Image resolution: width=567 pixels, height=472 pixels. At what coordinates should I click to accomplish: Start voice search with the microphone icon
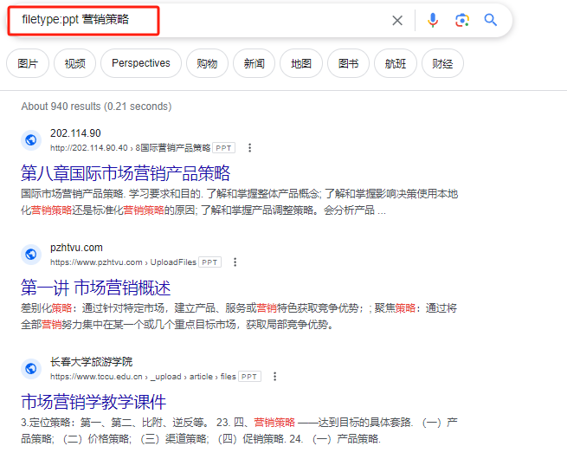(x=433, y=20)
